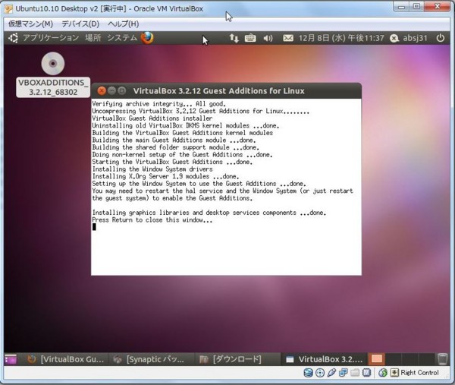Switch to the [VirtualBox Gu... taskbar window
This screenshot has height=385, width=455.
point(65,359)
